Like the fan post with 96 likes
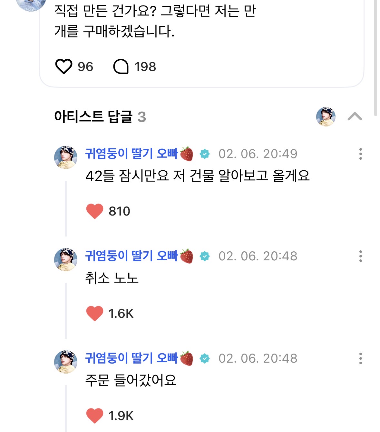Viewport: 380px width, 432px height. click(64, 67)
